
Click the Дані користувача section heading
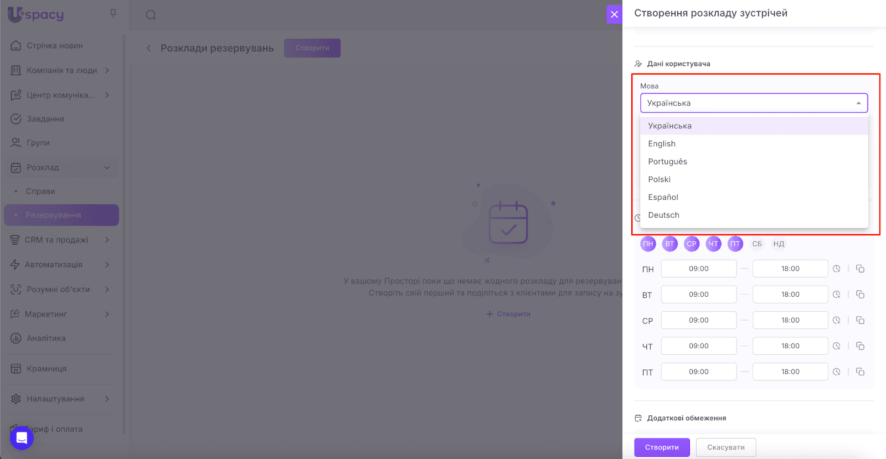coord(678,64)
